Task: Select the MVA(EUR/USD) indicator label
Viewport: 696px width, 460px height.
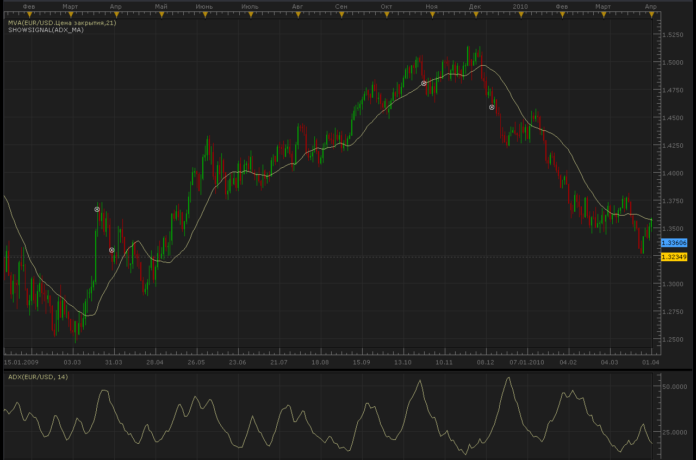Action: (x=62, y=23)
